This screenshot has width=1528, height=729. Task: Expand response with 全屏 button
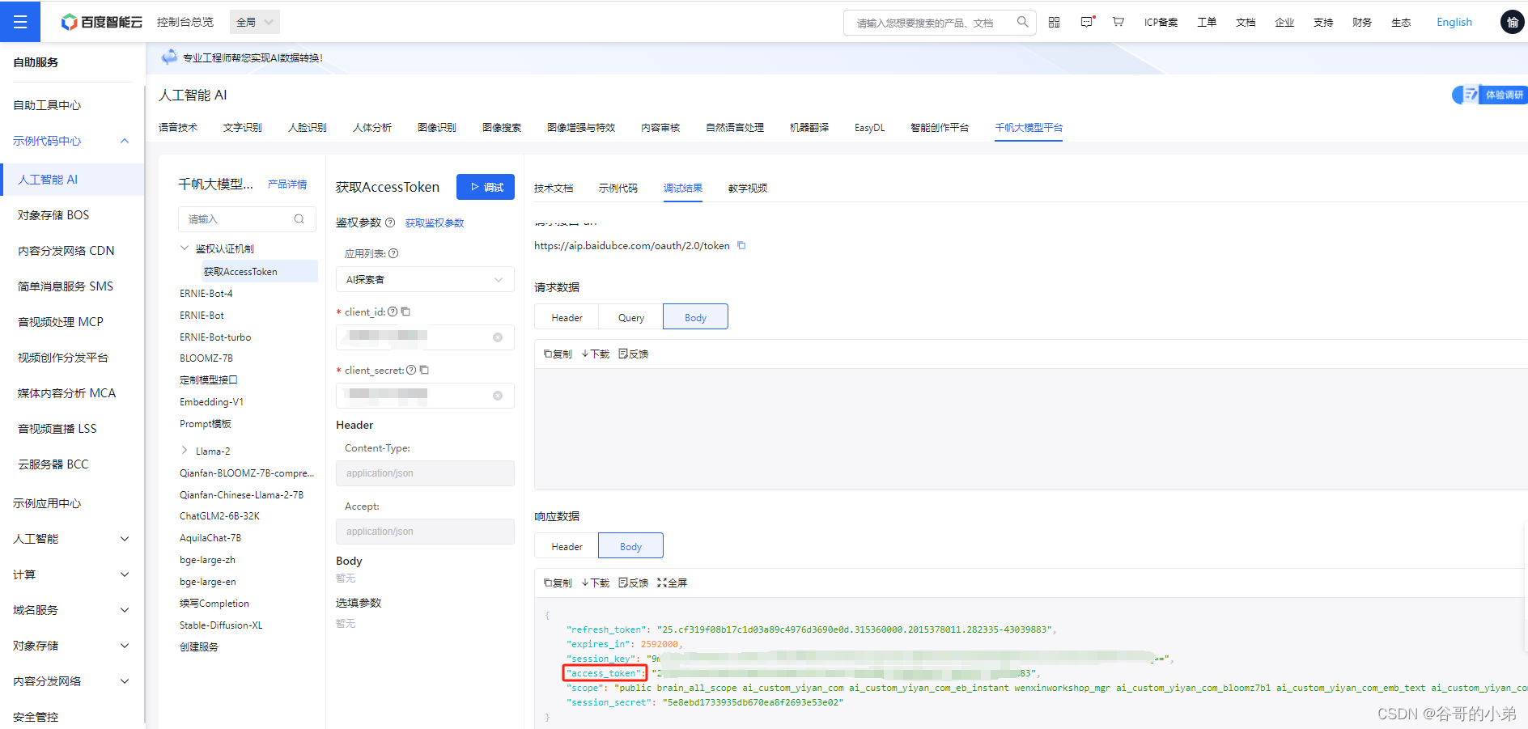click(672, 583)
